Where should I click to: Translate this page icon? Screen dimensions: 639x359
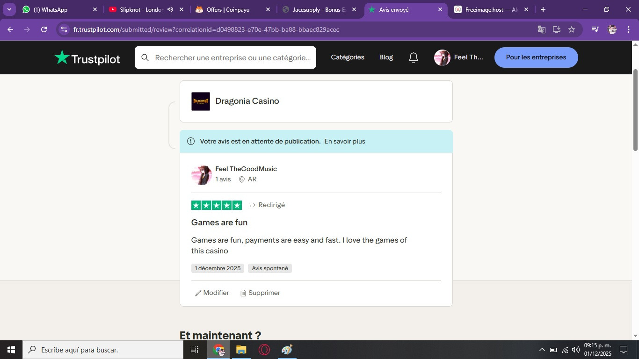542,29
